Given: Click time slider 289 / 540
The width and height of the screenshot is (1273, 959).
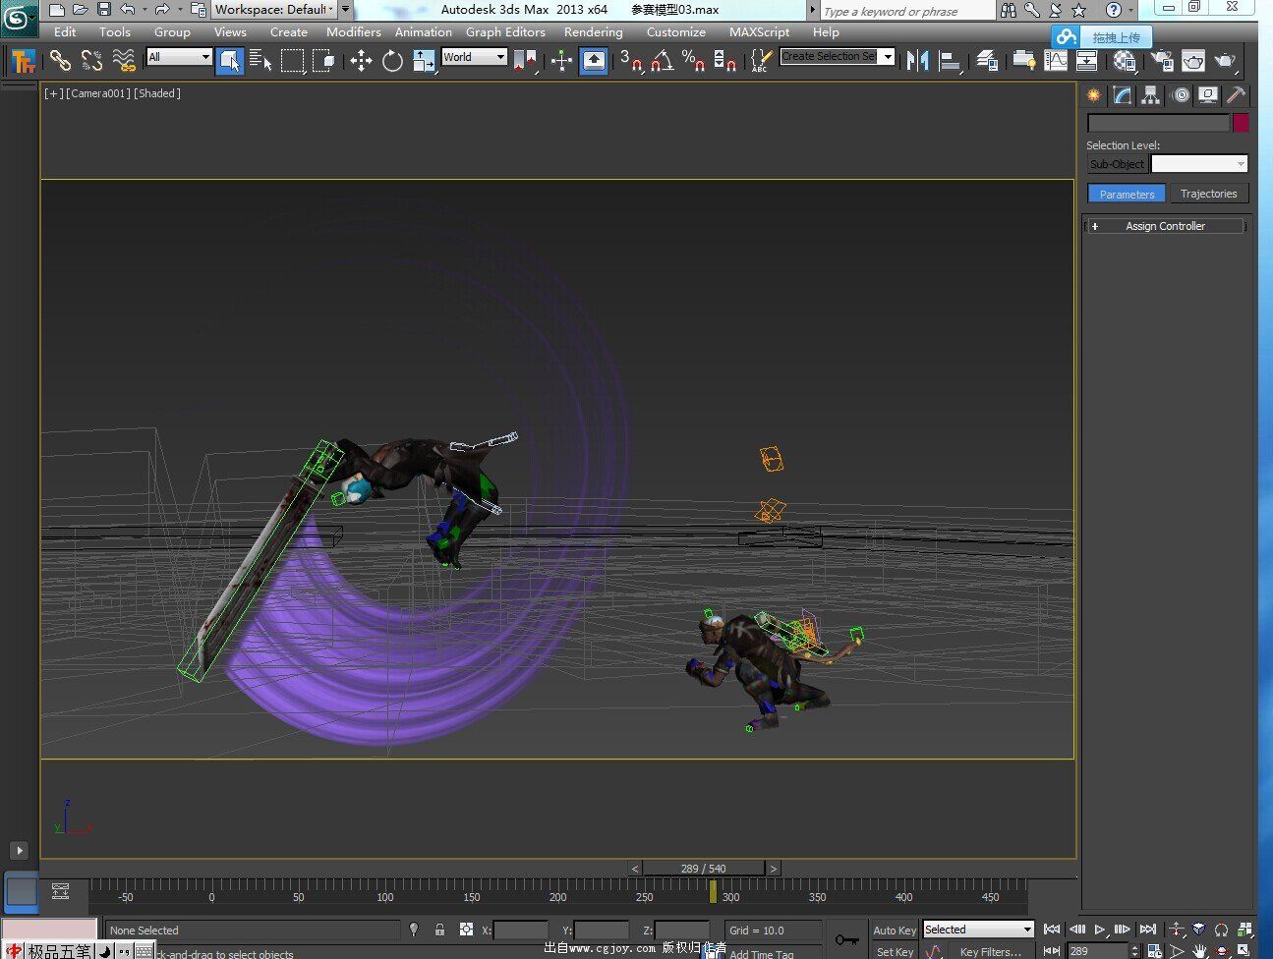Looking at the screenshot, I should pos(704,869).
